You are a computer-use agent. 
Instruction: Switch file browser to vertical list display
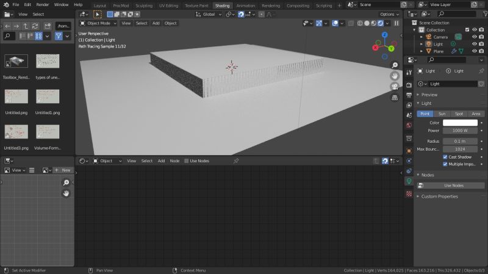click(22, 36)
